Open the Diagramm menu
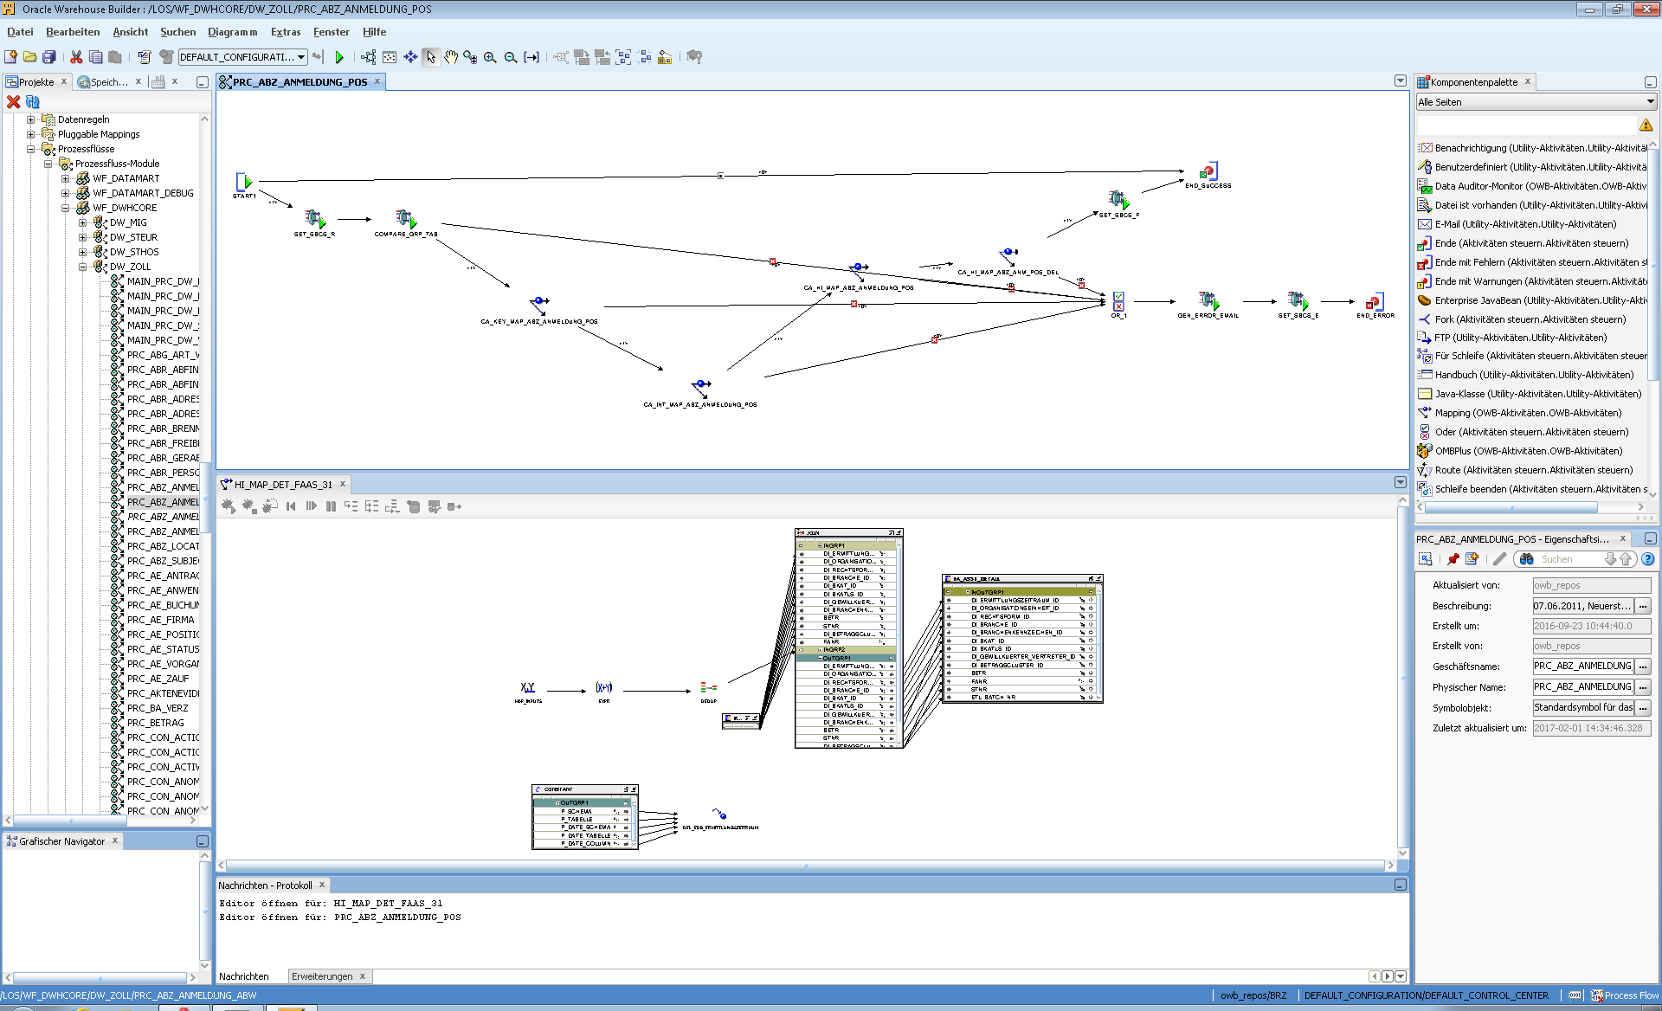The width and height of the screenshot is (1662, 1011). point(232,32)
